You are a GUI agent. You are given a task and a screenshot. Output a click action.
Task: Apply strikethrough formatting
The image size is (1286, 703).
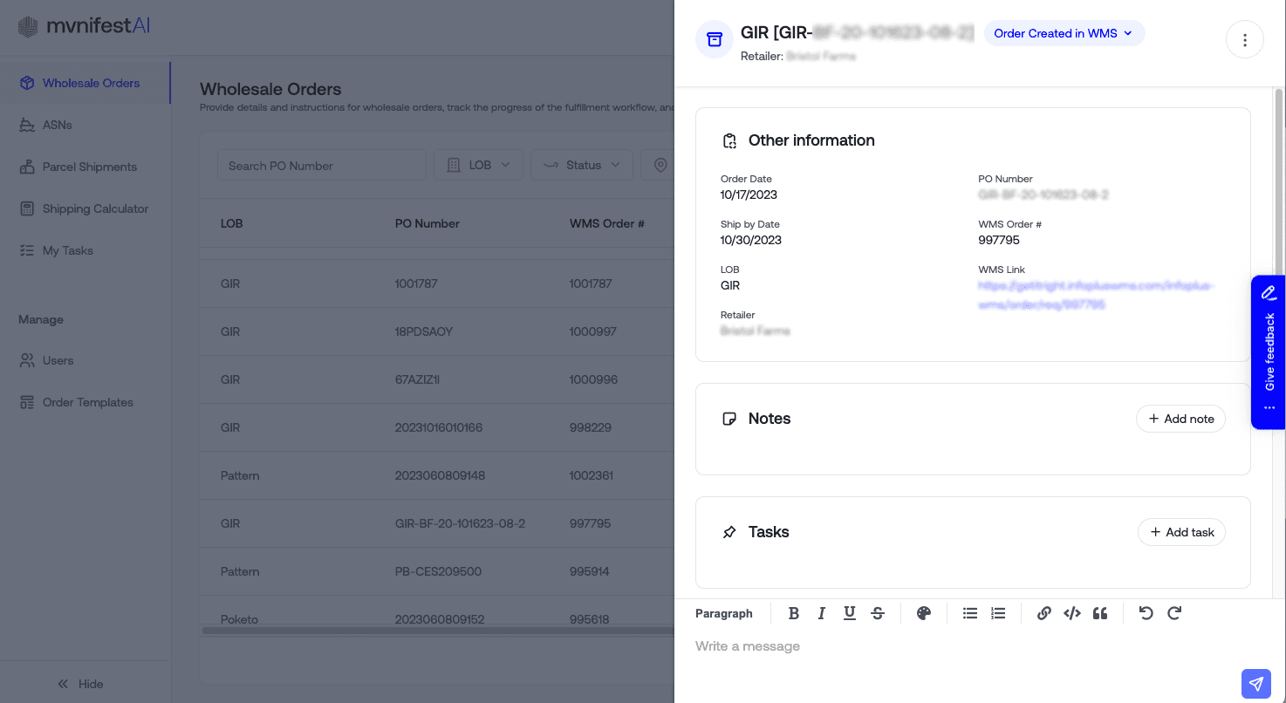[x=877, y=613]
